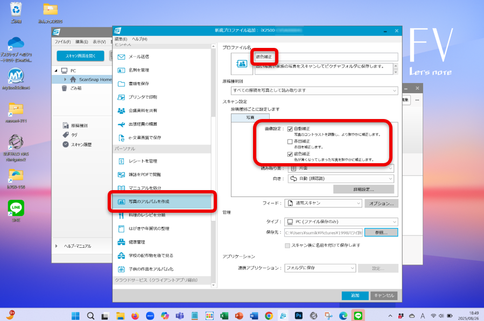Click the profile icon next to the profile name

(242, 64)
